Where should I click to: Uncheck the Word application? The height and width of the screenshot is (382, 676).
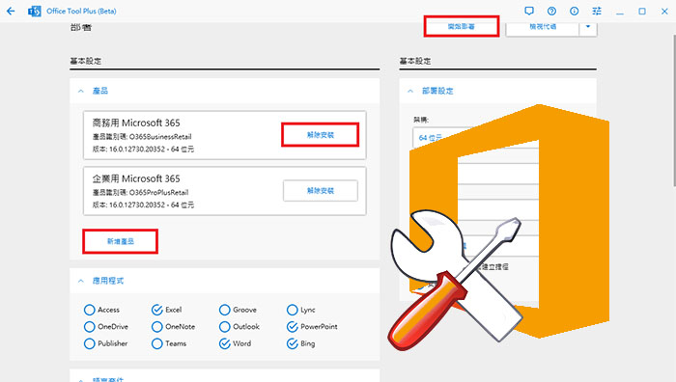[x=225, y=343]
